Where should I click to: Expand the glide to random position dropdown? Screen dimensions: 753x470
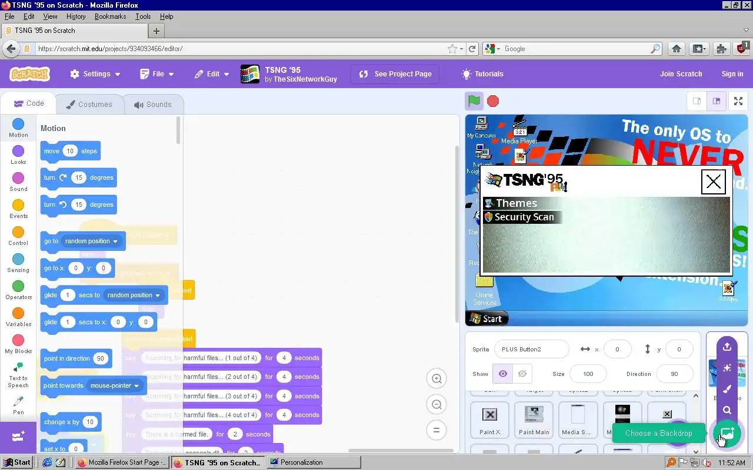tap(134, 295)
